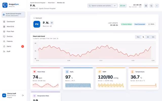Click the Devices monitor icon
This screenshot has width=162, height=101.
(4, 36)
